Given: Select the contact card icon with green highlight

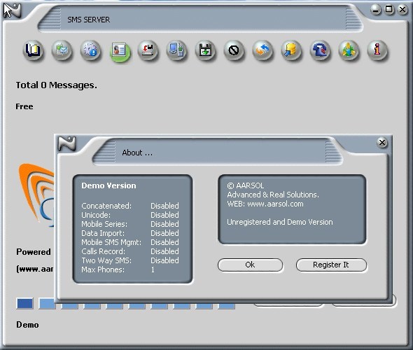Looking at the screenshot, I should tap(120, 51).
